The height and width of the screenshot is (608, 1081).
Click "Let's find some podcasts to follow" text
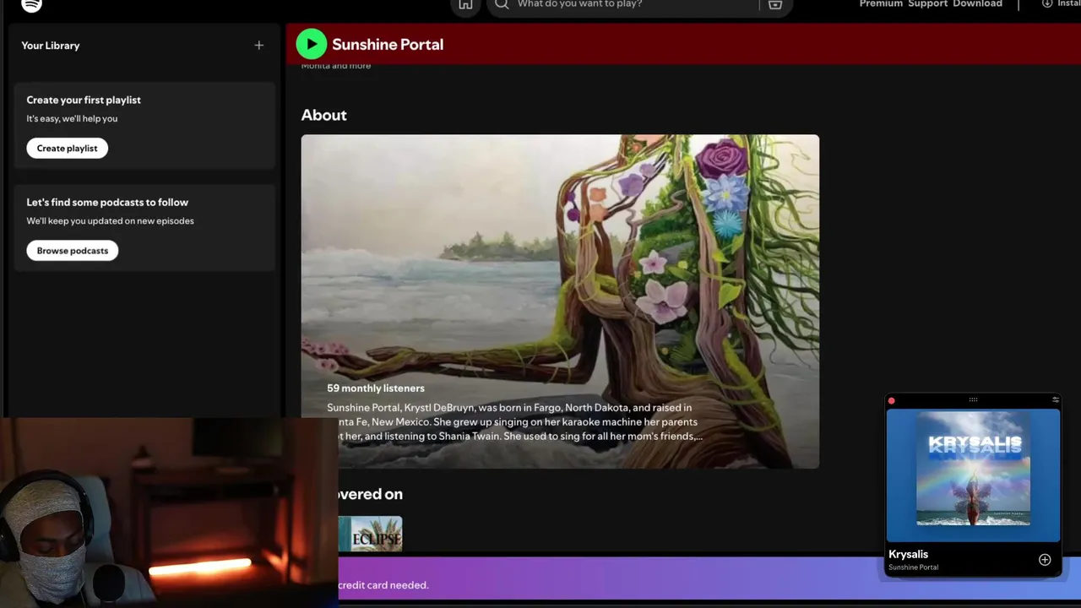click(107, 203)
